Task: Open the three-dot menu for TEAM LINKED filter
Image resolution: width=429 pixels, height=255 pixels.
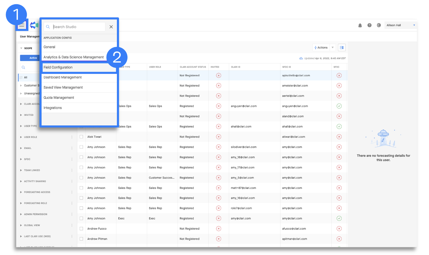Action: (72, 170)
